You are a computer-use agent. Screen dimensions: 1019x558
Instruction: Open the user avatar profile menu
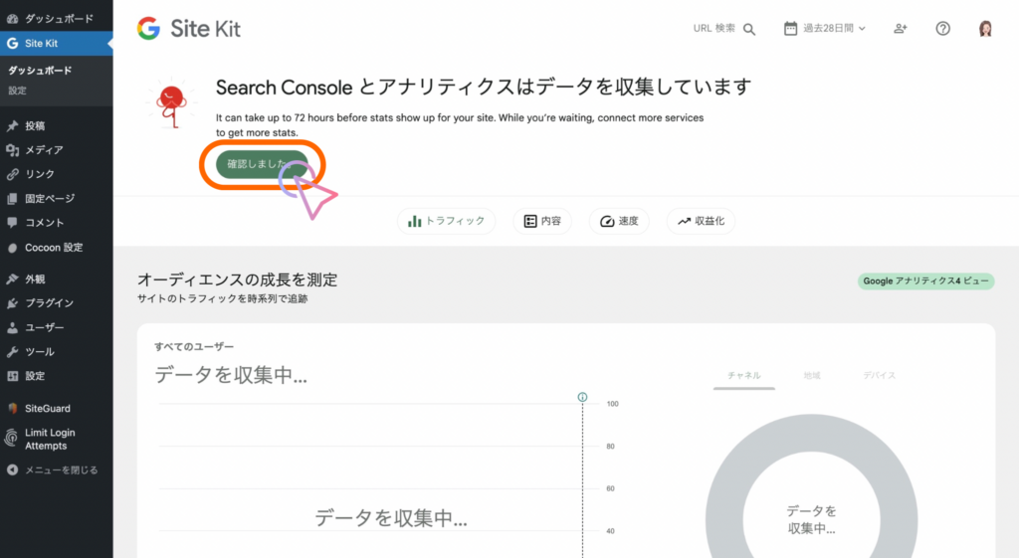pos(985,29)
